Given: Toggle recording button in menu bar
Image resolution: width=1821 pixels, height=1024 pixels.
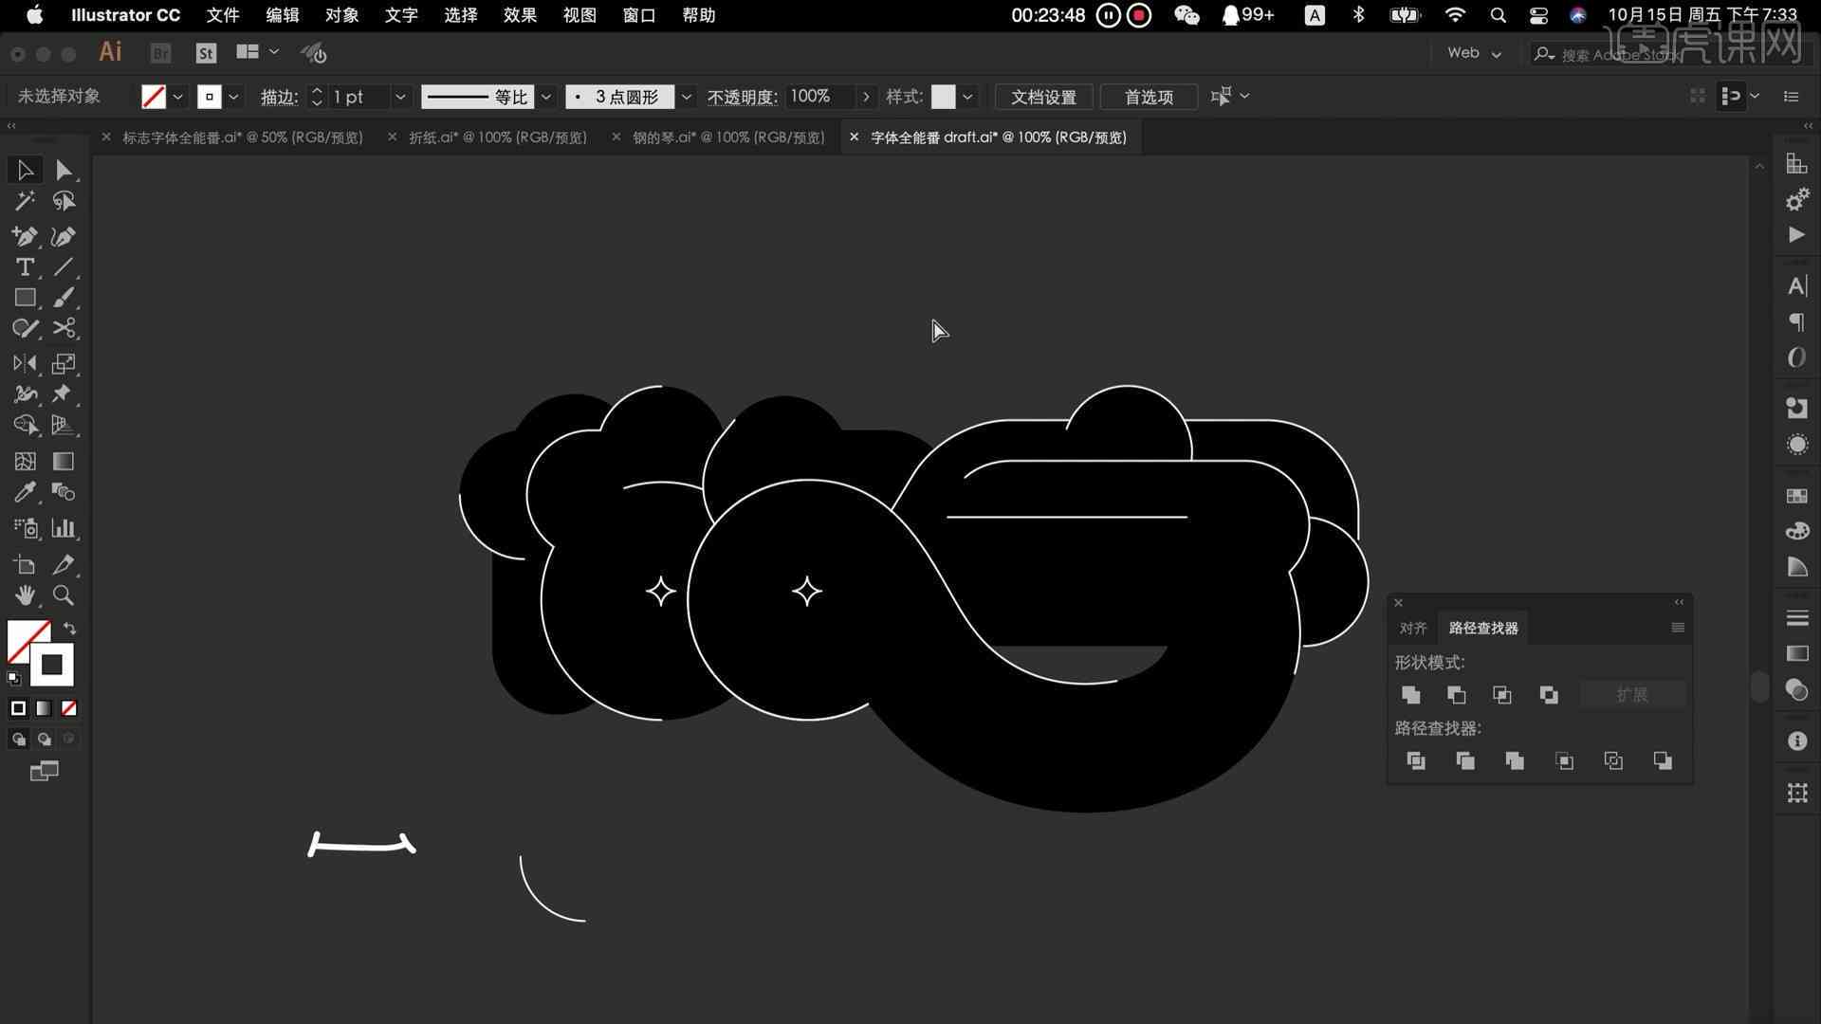Looking at the screenshot, I should click(1137, 15).
